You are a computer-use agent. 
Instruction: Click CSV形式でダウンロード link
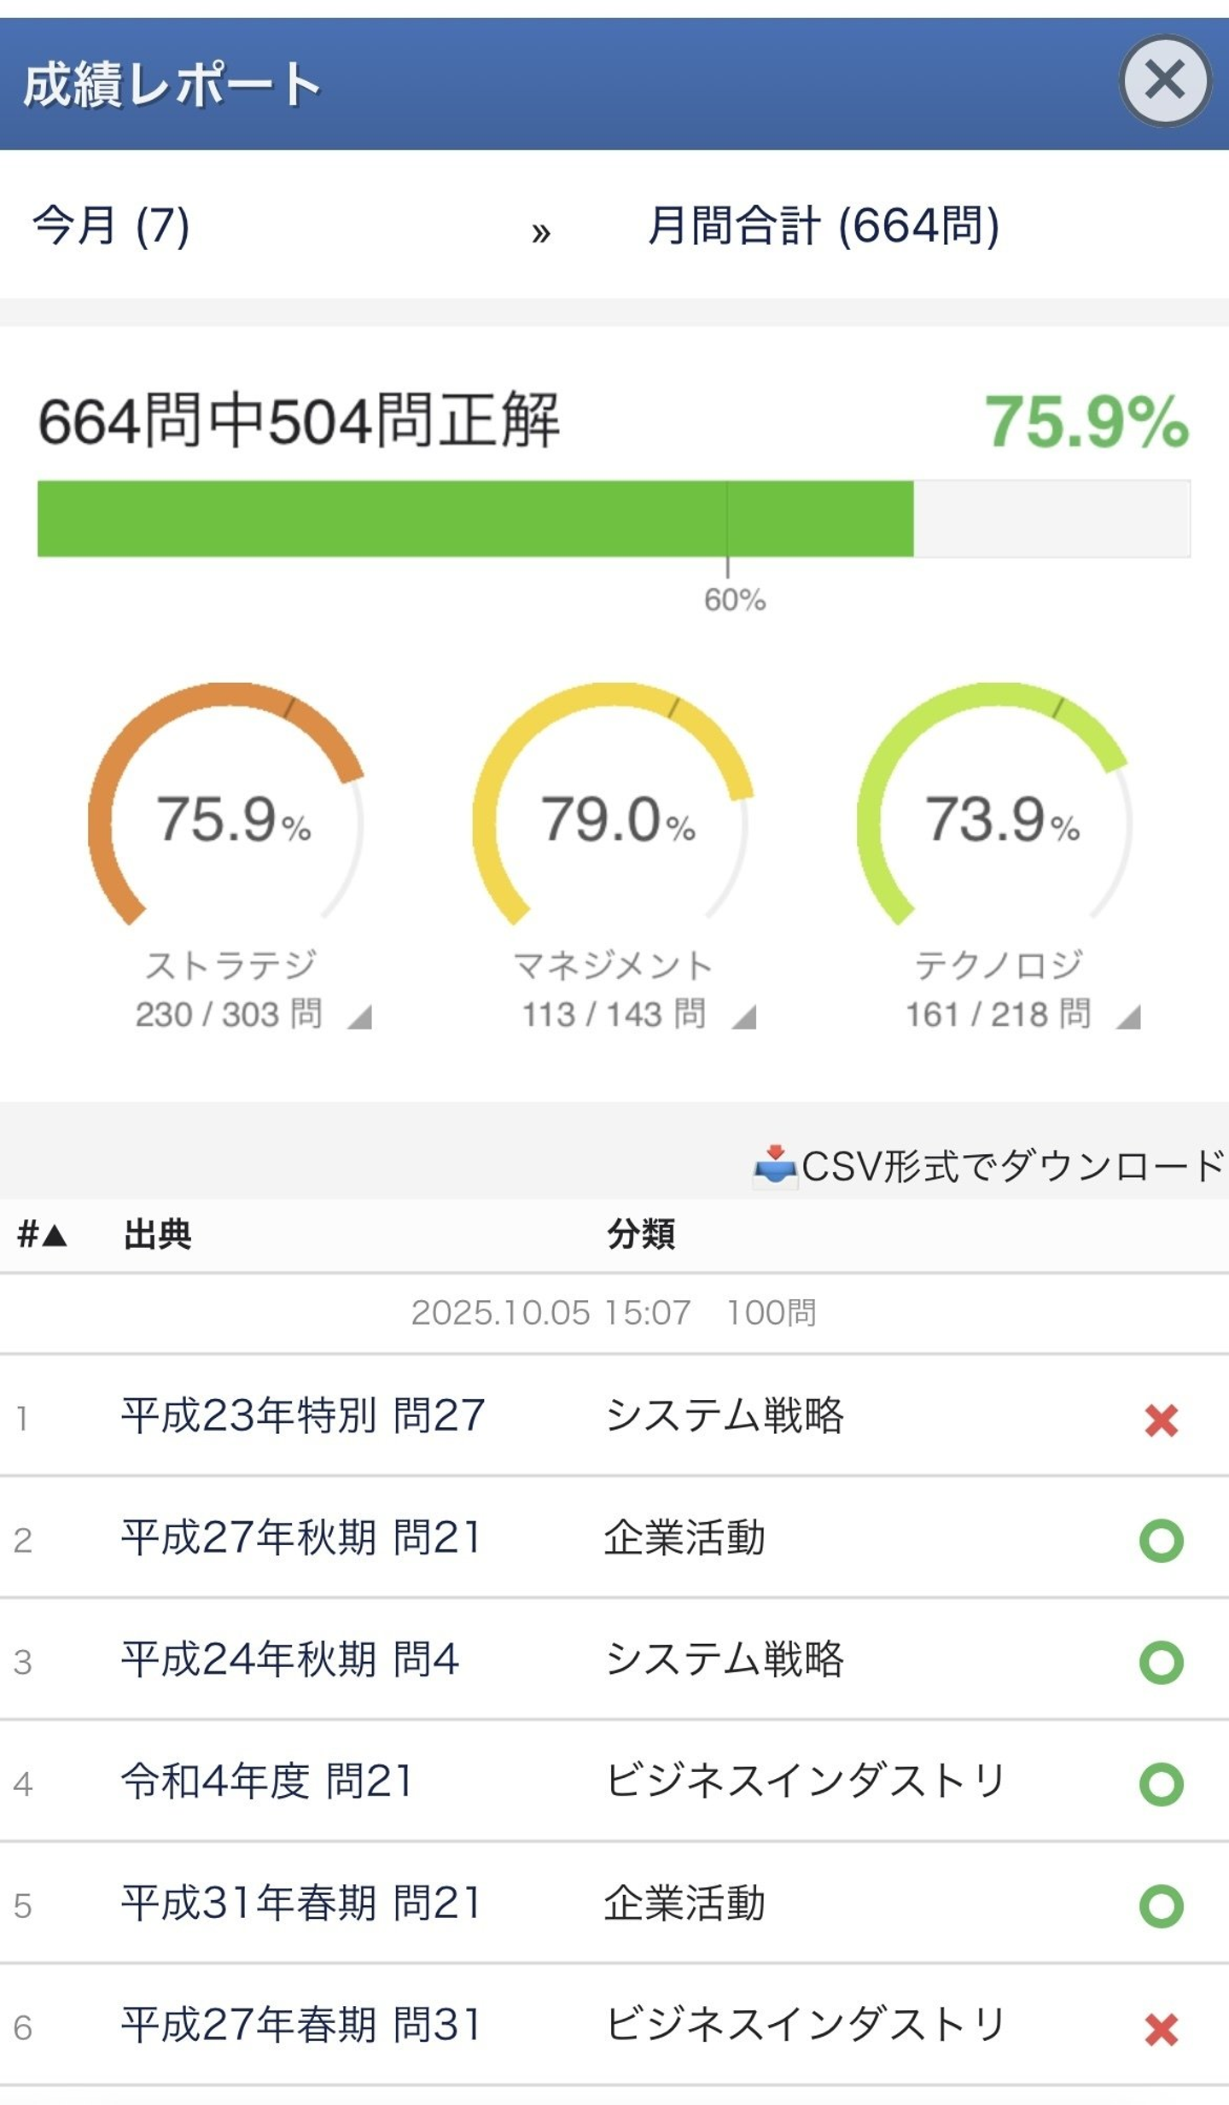(x=1012, y=1166)
